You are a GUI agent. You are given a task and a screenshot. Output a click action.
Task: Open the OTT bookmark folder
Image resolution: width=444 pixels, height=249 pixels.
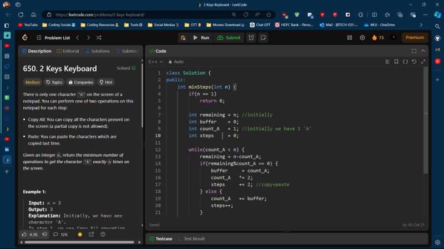pos(193,25)
